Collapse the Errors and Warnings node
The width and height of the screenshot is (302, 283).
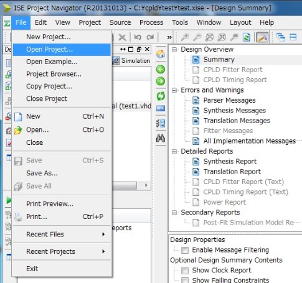pos(174,90)
